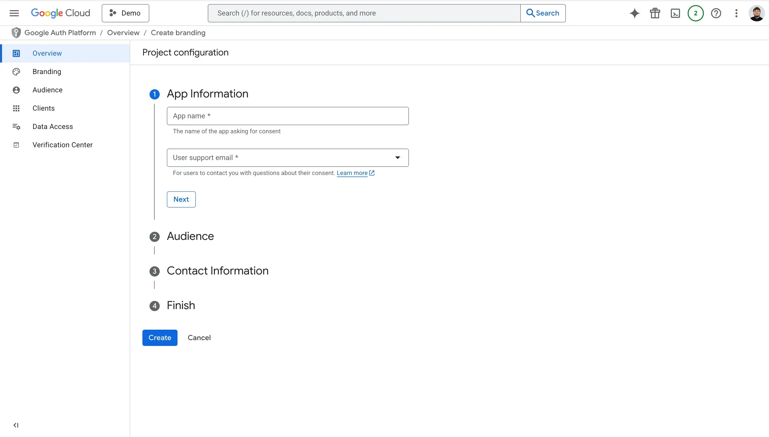Image resolution: width=769 pixels, height=437 pixels.
Task: Open the notifications badge
Action: pos(696,13)
